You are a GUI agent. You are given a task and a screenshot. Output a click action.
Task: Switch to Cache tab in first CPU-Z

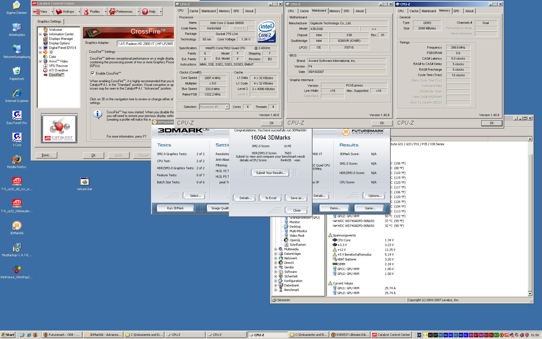pos(194,11)
